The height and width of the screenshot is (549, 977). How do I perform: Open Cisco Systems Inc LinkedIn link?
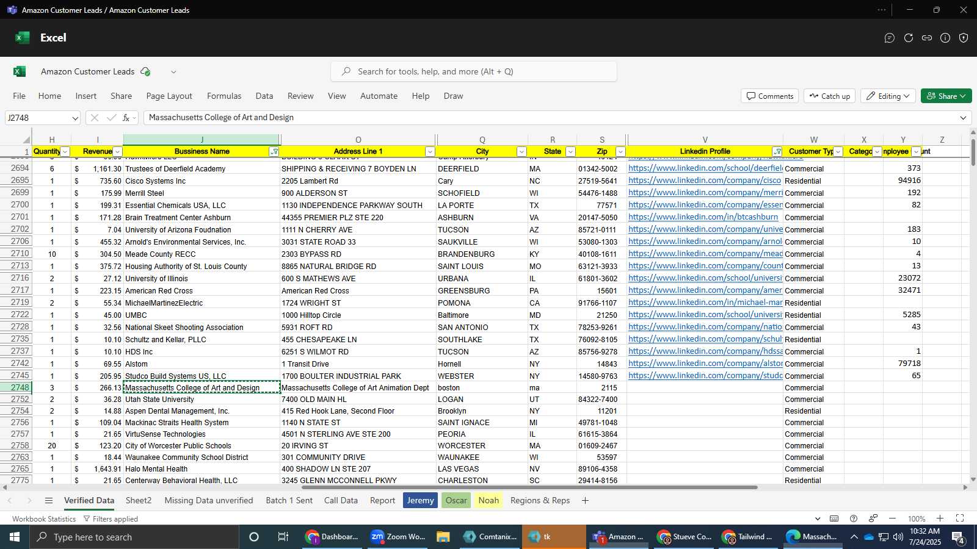[705, 181]
